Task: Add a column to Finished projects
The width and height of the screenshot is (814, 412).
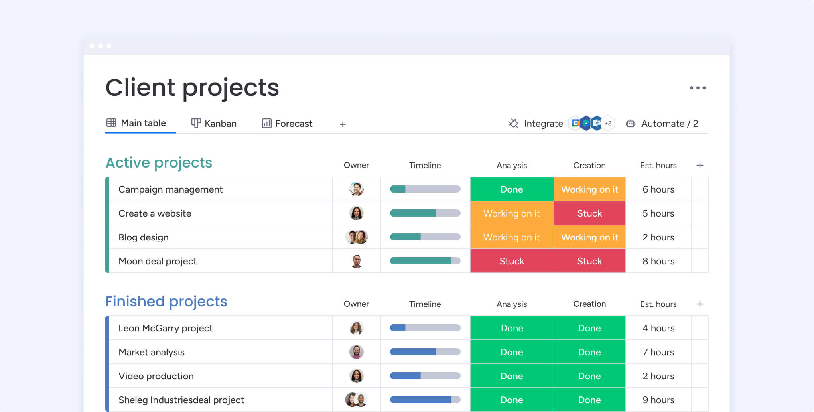Action: (700, 304)
